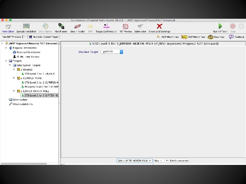Collapse JWST Approved Proposal 527 root node
This screenshot has width=246, height=184.
[2, 44]
